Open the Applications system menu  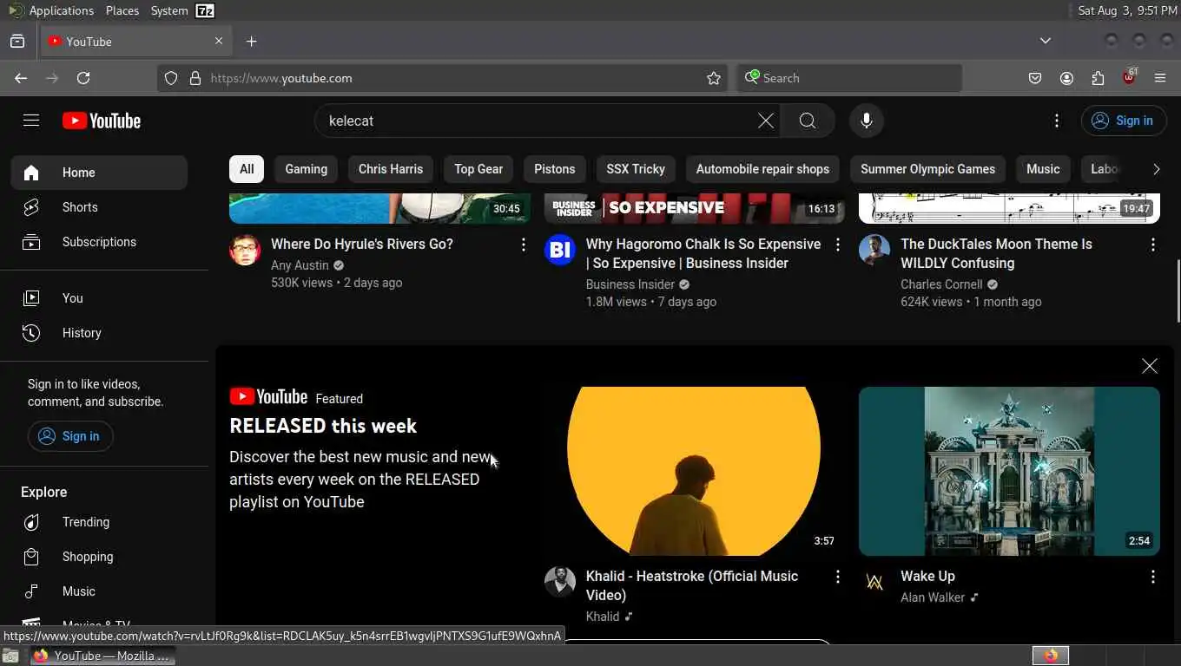[52, 10]
